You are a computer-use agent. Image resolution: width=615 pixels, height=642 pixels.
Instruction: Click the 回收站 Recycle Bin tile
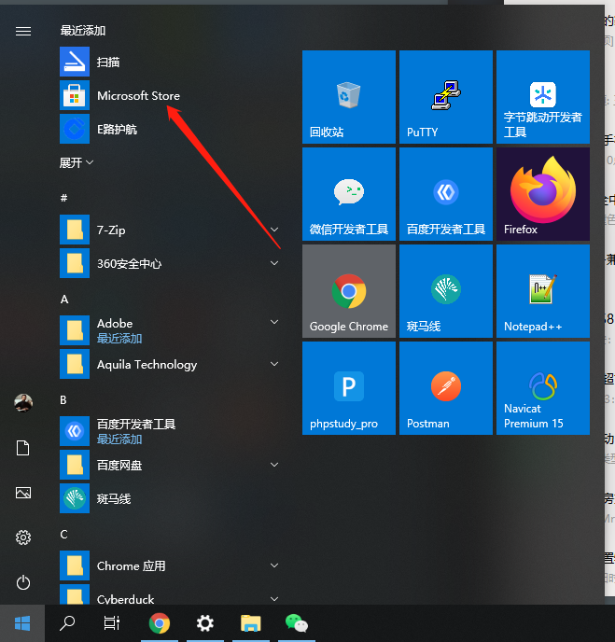349,97
